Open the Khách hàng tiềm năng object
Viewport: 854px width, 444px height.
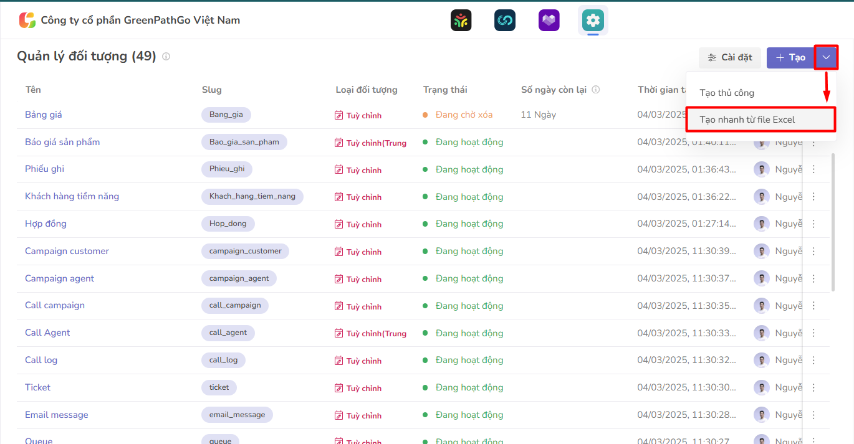[72, 196]
